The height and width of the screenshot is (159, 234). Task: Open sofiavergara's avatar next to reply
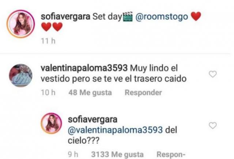click(51, 123)
